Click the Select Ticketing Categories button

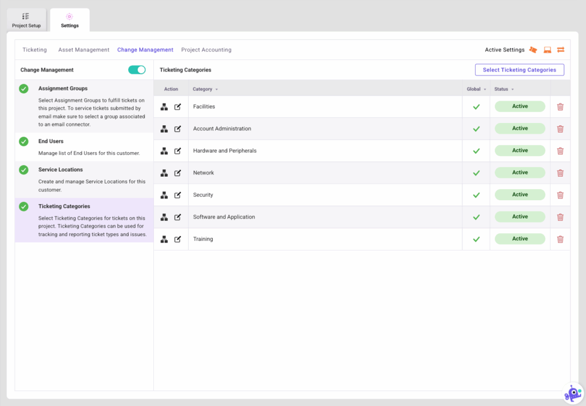[519, 70]
